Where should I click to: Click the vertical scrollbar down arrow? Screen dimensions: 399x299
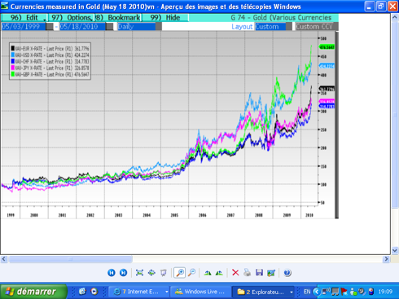(395, 250)
